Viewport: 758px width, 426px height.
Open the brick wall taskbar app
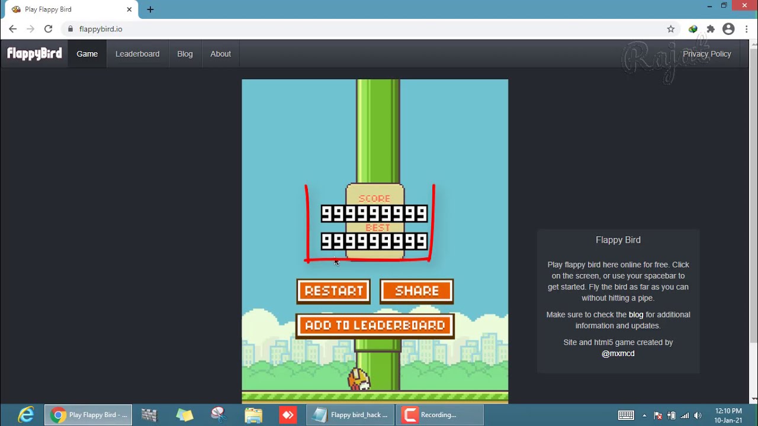[x=149, y=415]
